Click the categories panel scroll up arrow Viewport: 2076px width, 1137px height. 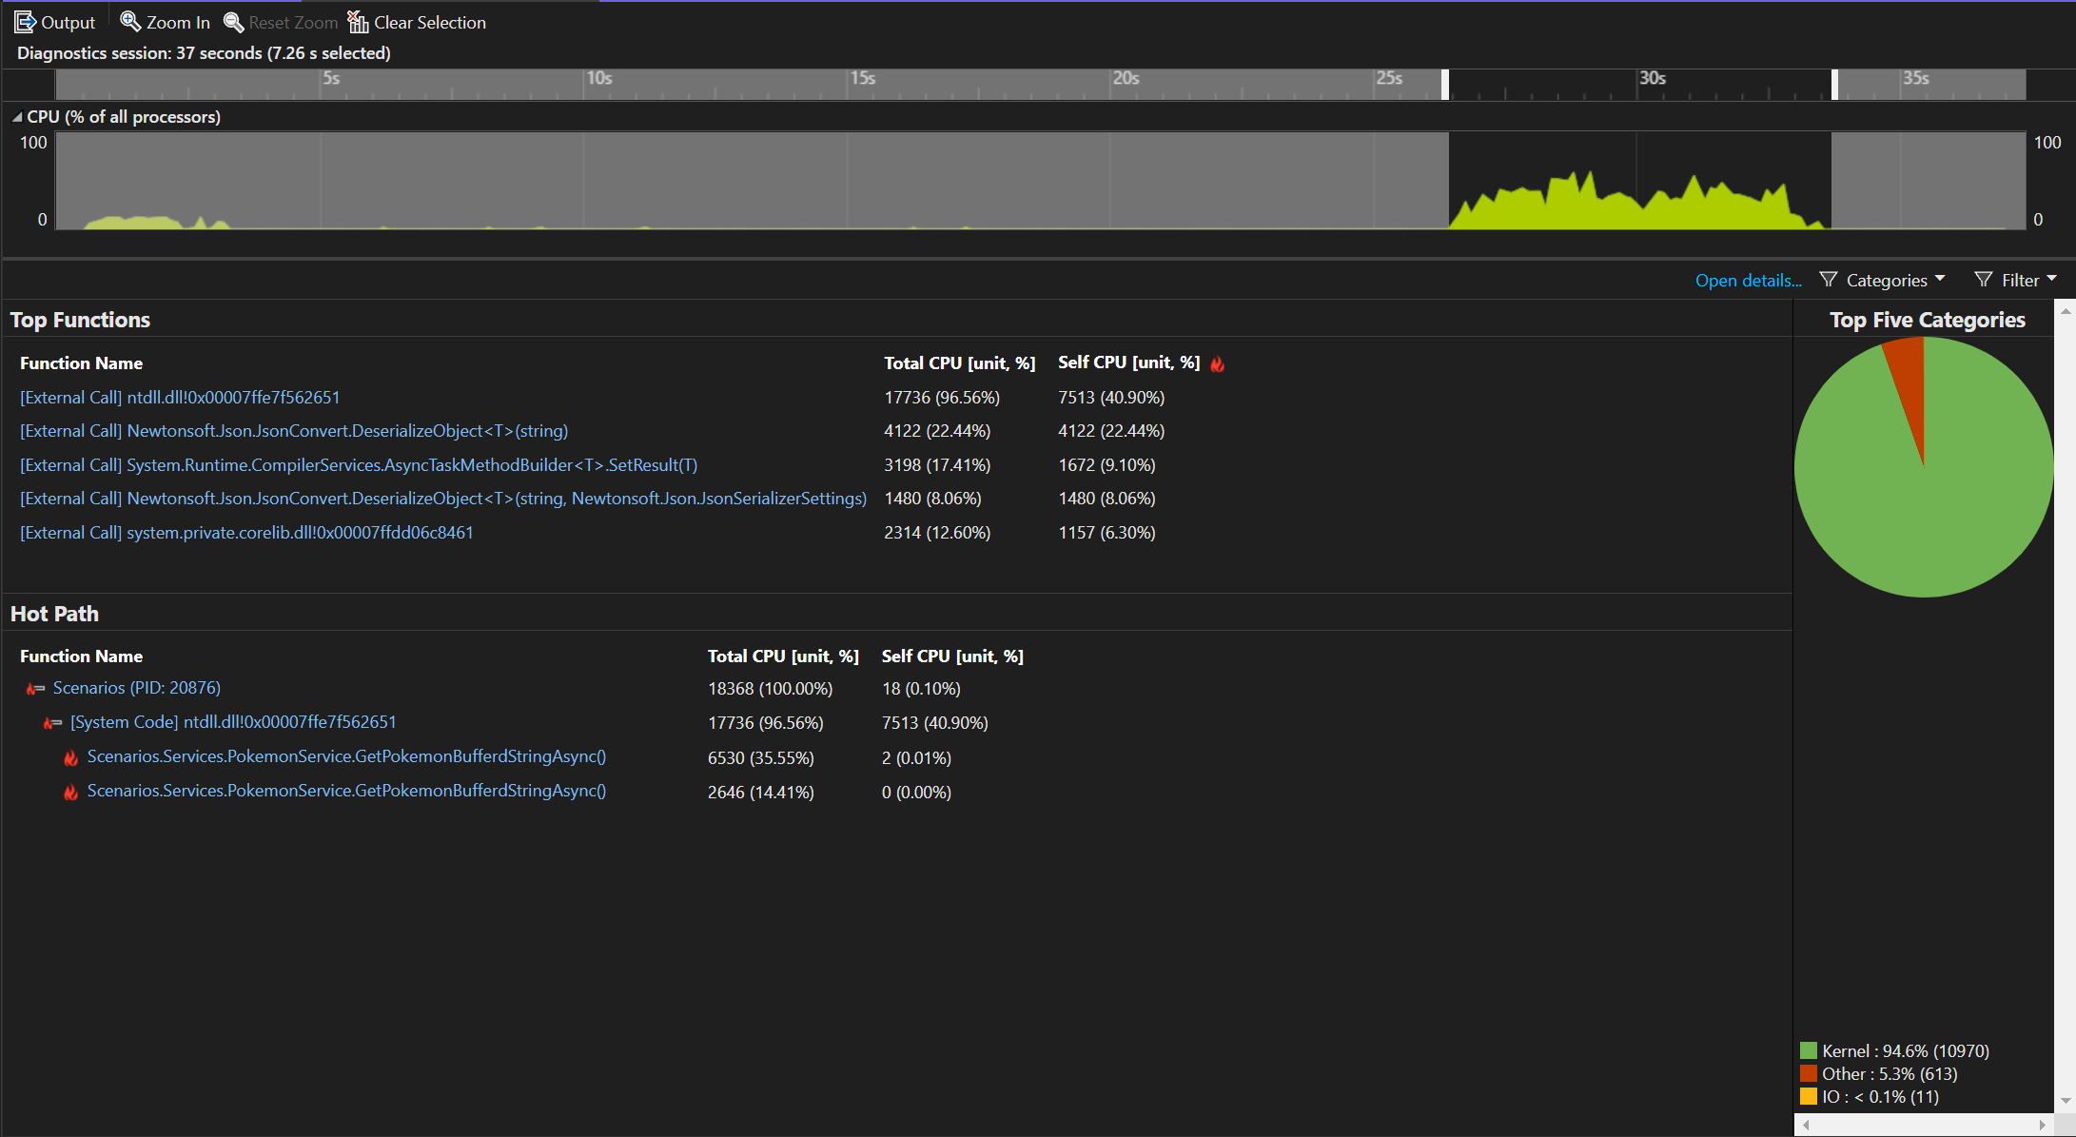(x=2066, y=311)
